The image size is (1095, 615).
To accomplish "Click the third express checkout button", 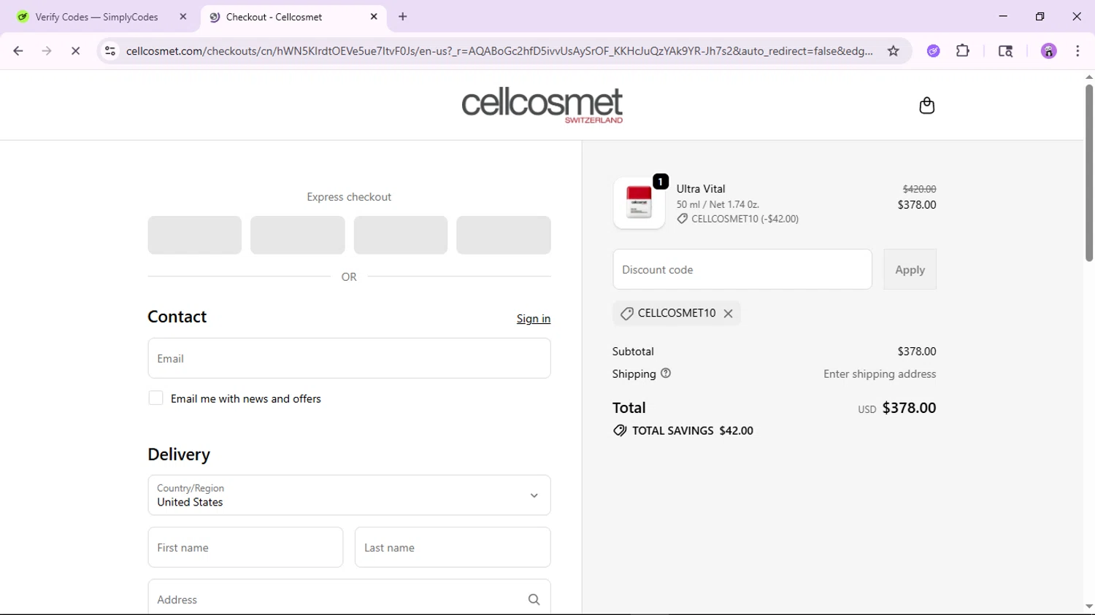I will coord(401,235).
